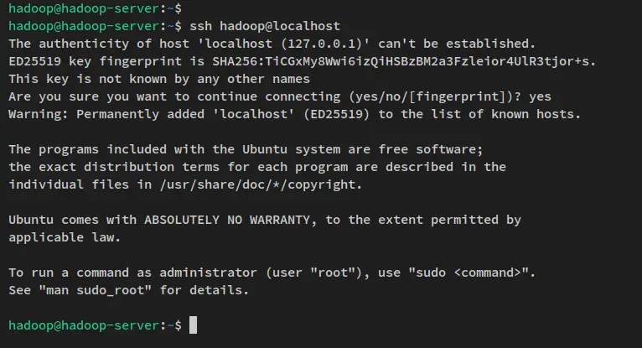Click the '(ED25519)' text in the warning line
Screen dimensions: 642x348
[x=337, y=114]
